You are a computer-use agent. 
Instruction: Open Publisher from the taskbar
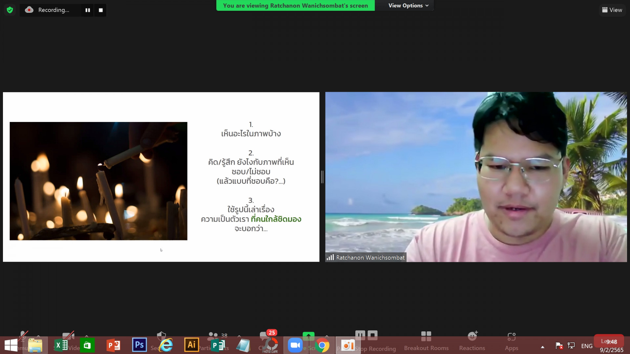[218, 345]
